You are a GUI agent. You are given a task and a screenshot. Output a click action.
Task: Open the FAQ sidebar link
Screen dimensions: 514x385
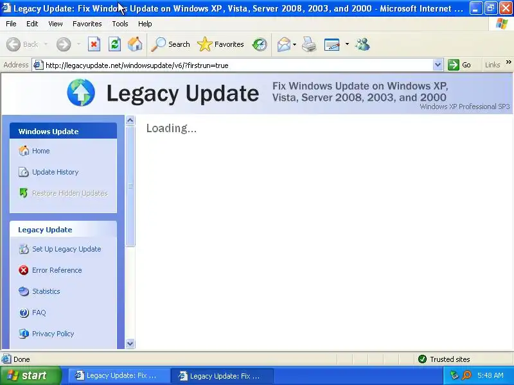click(x=39, y=312)
